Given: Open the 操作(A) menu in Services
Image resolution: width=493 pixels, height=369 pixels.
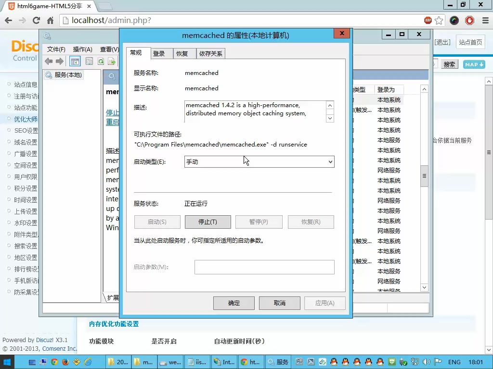Looking at the screenshot, I should coord(83,49).
